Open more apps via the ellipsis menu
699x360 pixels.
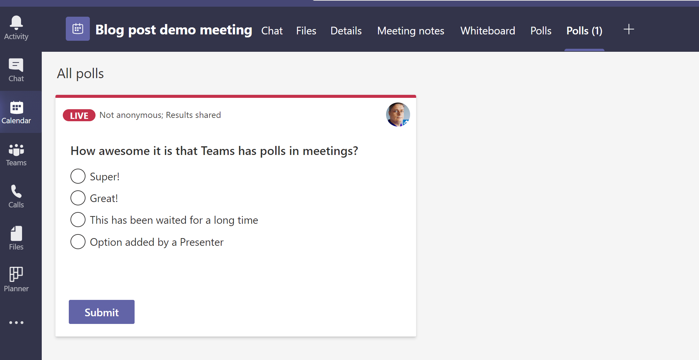[x=16, y=322]
